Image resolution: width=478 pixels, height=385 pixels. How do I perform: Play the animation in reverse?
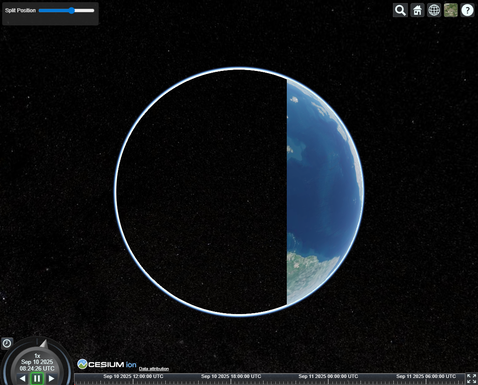[22, 378]
